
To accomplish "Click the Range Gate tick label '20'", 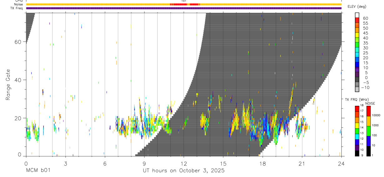I will pyautogui.click(x=18, y=118).
